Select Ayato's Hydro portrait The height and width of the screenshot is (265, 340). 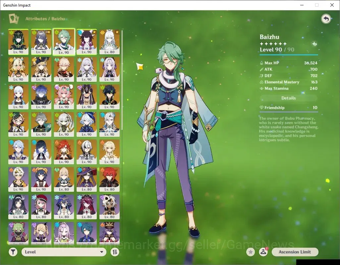tap(19, 152)
